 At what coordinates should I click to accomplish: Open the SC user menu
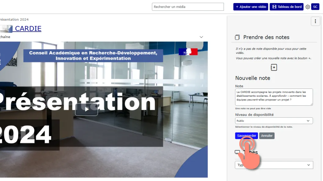click(315, 7)
